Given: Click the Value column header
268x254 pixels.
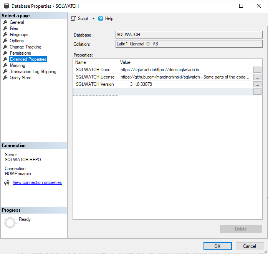Looking at the screenshot, I should pyautogui.click(x=185, y=62).
